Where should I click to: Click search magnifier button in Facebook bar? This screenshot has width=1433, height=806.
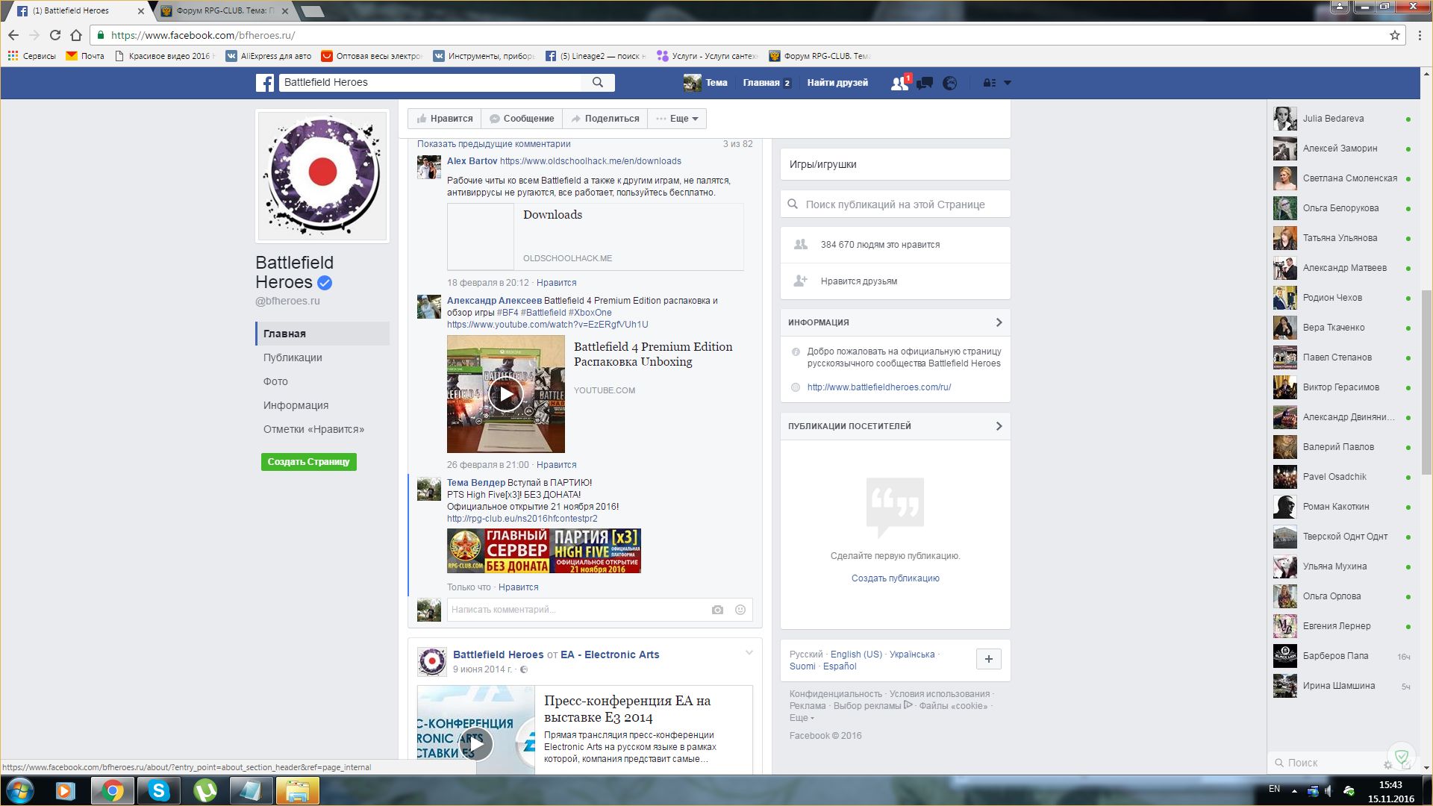point(598,82)
